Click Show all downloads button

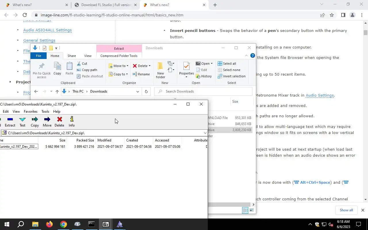(x=346, y=210)
